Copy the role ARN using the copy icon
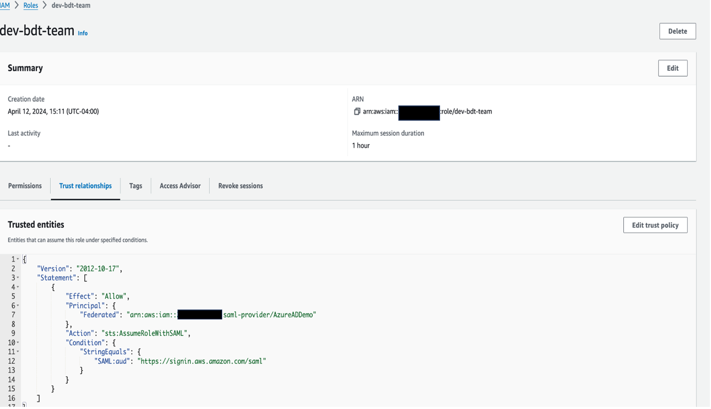This screenshot has height=409, width=711. pyautogui.click(x=357, y=112)
